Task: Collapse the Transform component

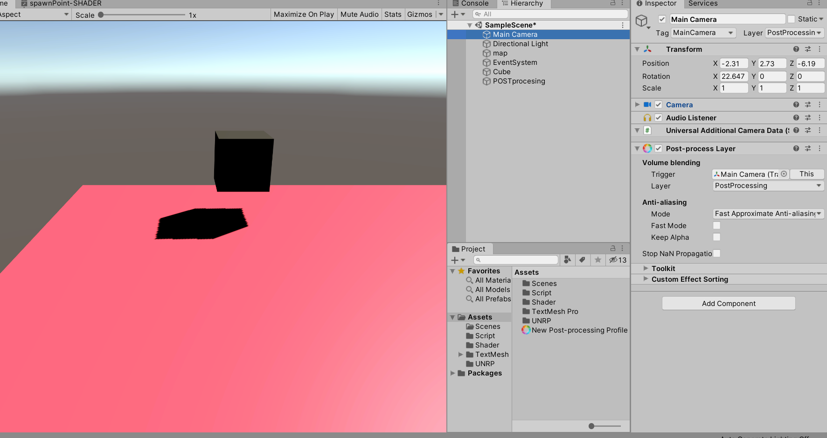Action: tap(637, 49)
